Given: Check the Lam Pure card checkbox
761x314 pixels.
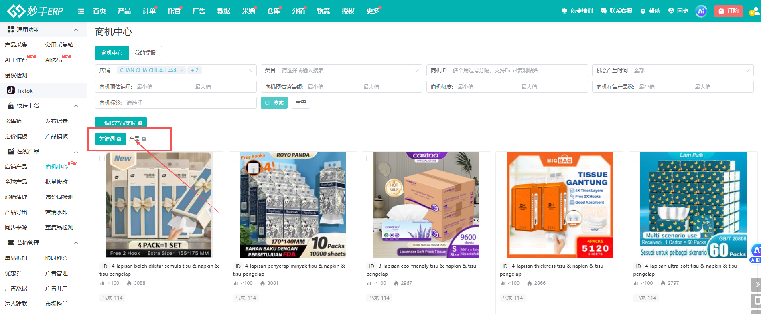Looking at the screenshot, I should click(x=635, y=159).
